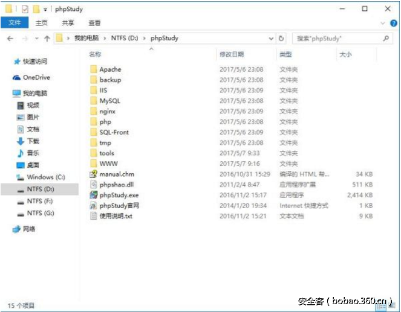Screen dimensions: 401x312
Task: Select the nginx folder icon
Action: 94,111
